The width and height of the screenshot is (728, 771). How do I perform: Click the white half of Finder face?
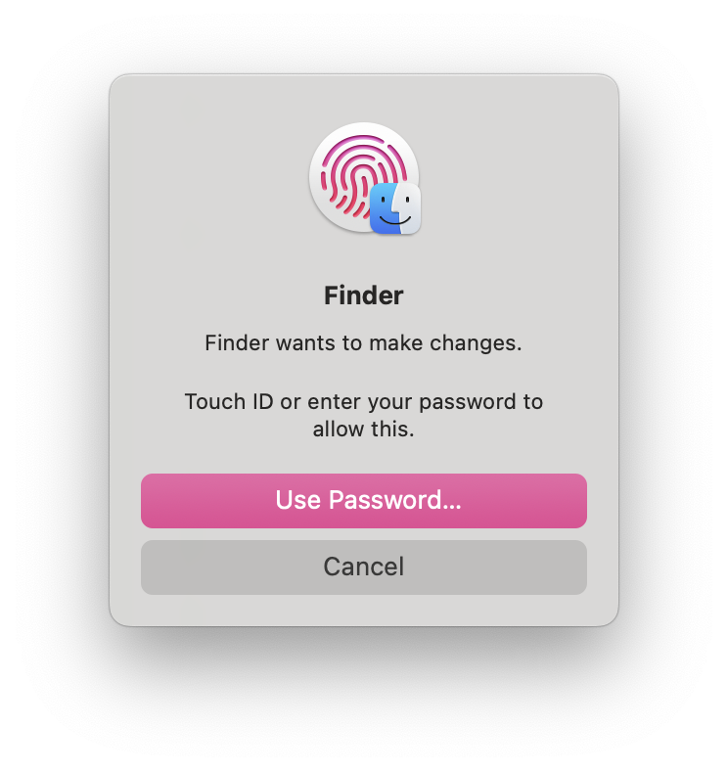(x=410, y=208)
